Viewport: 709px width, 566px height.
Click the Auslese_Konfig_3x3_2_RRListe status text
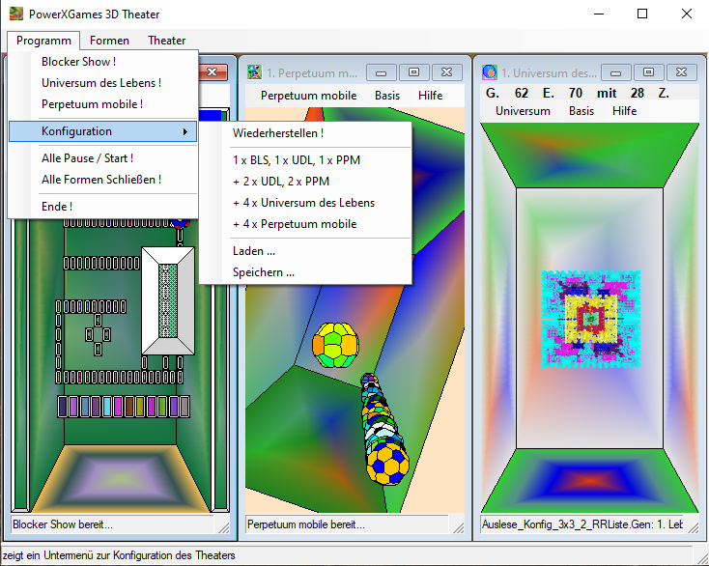[x=582, y=524]
